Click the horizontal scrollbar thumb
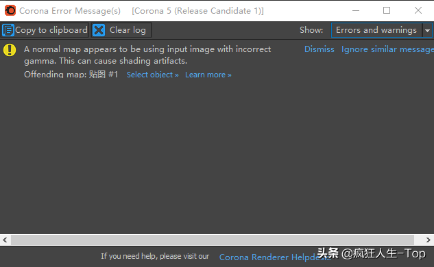 (213, 240)
